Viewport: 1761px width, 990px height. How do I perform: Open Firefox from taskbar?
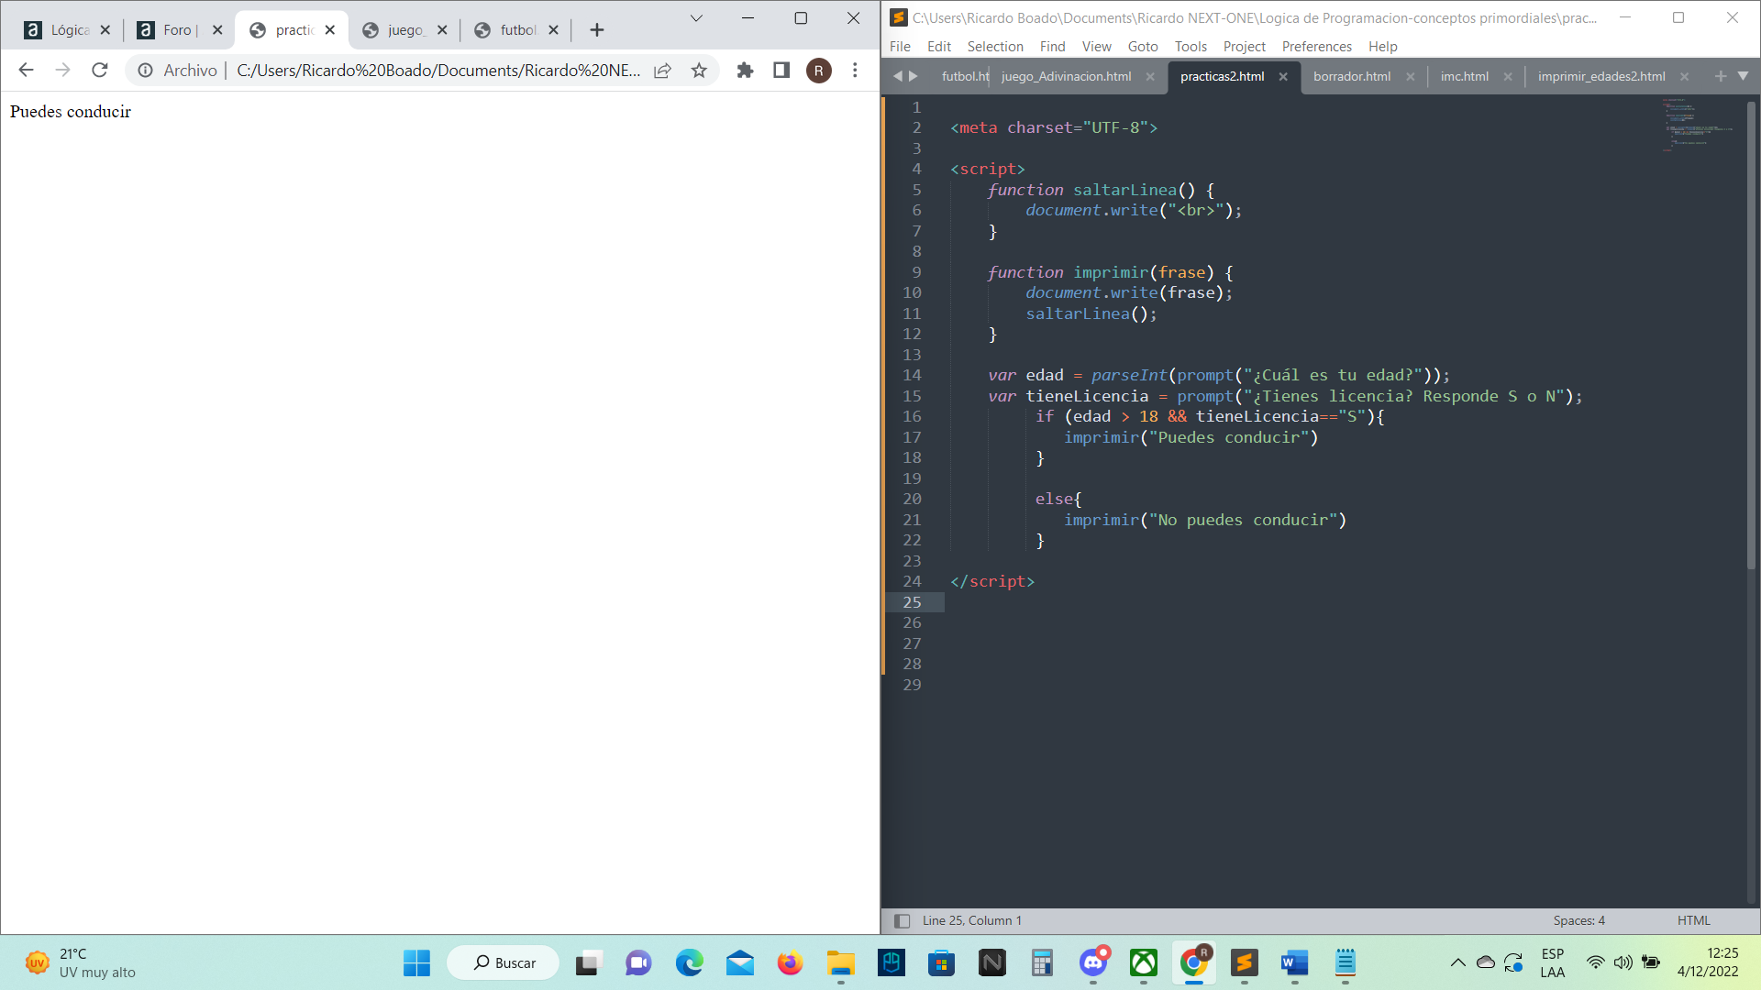coord(790,962)
